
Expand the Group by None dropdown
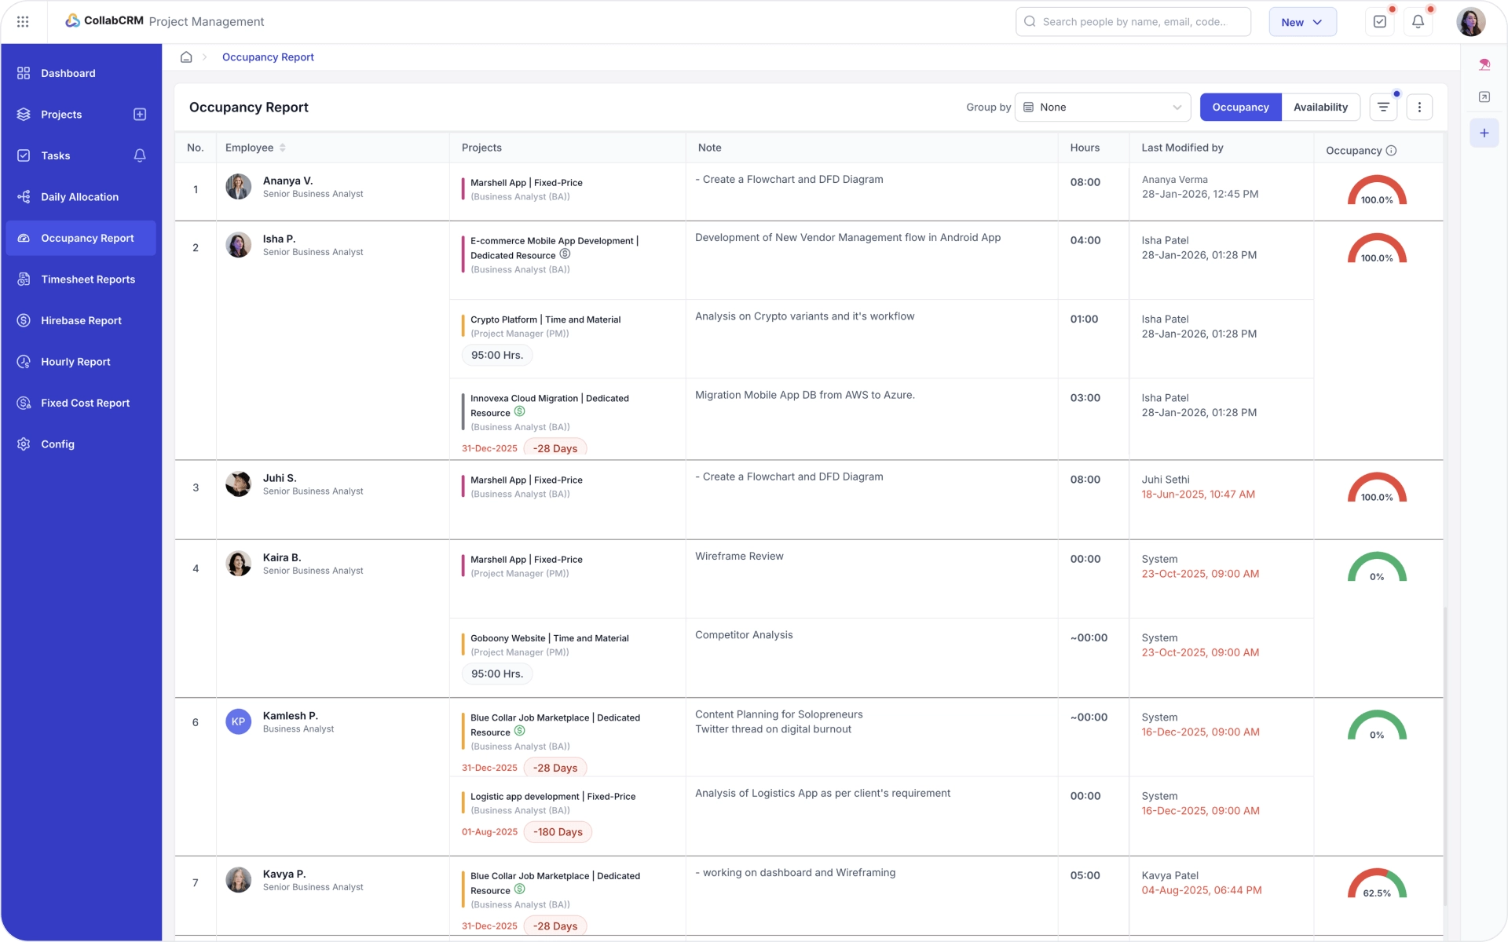coord(1103,108)
